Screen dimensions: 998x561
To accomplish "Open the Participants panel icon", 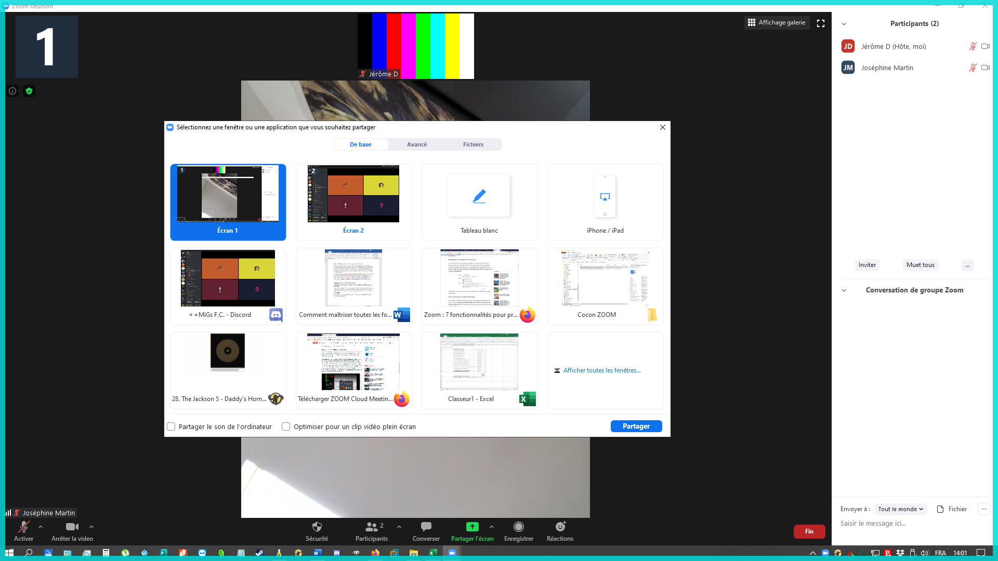I will coord(372,527).
